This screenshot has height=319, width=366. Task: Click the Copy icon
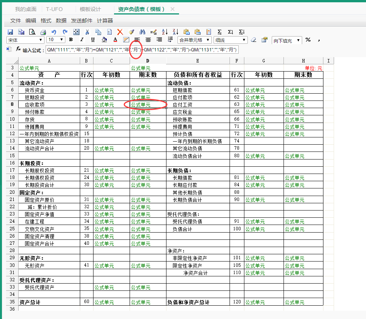[x=98, y=32]
